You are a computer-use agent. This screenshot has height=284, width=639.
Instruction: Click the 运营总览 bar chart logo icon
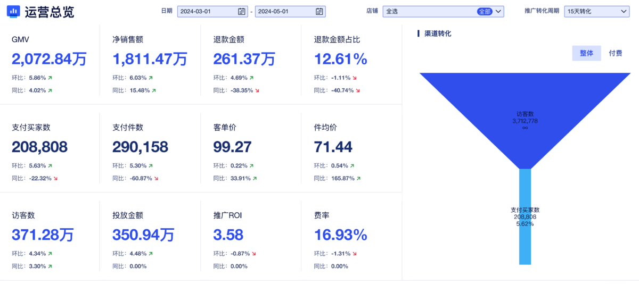(13, 11)
